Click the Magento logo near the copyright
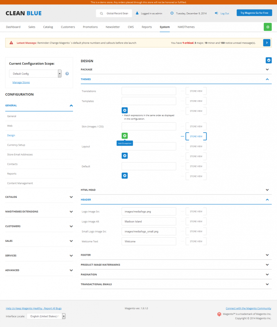Image resolution: width=277 pixels, height=327 pixels. coord(219,314)
